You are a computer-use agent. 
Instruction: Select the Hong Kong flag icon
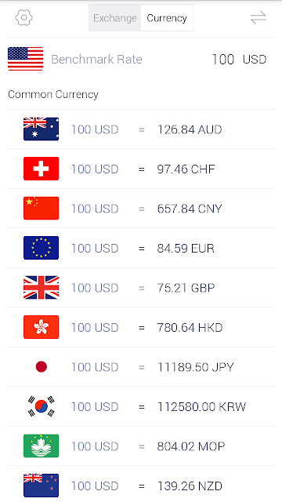(41, 327)
